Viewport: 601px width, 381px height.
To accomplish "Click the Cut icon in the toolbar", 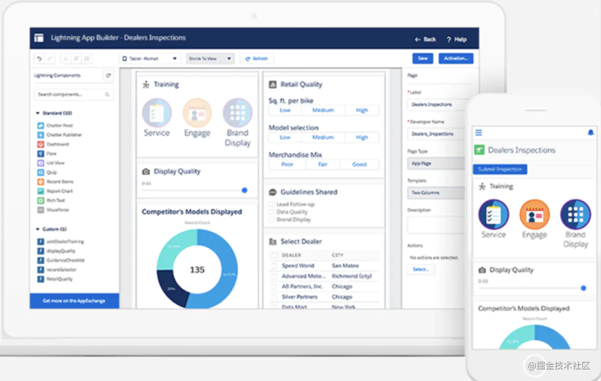I will [x=66, y=58].
